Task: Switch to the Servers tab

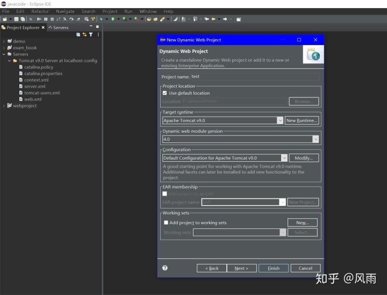Action: [58, 27]
